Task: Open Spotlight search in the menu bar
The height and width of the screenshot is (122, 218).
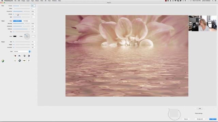Action: click(x=213, y=1)
